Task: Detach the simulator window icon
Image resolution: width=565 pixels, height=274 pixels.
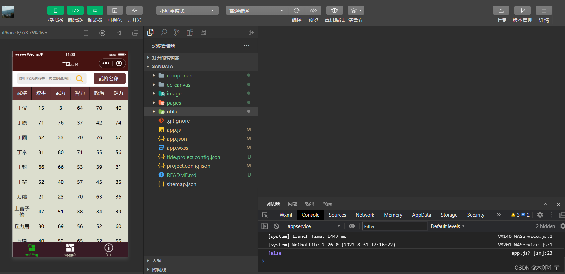Action: click(135, 33)
